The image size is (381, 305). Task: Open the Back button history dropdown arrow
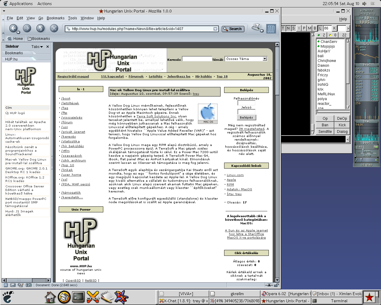18,32
